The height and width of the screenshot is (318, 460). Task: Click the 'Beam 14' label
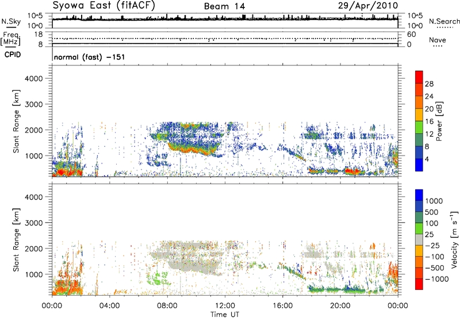[224, 6]
